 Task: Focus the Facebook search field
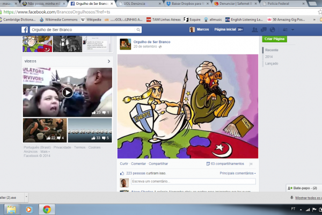point(83,30)
